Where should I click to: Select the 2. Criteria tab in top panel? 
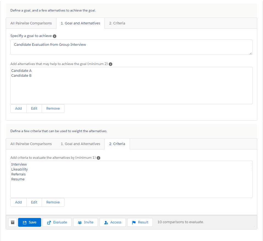pos(117,23)
